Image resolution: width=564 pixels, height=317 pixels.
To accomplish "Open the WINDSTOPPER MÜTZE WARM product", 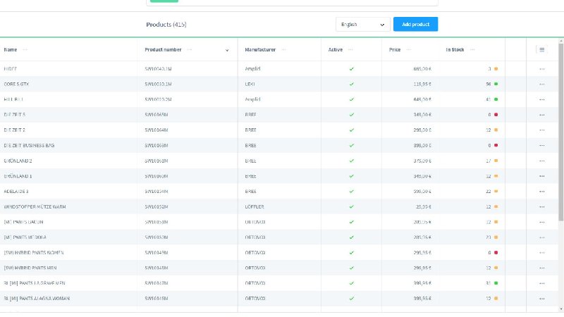I will tap(35, 206).
